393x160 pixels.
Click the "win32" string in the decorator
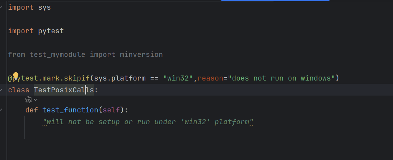(178, 78)
